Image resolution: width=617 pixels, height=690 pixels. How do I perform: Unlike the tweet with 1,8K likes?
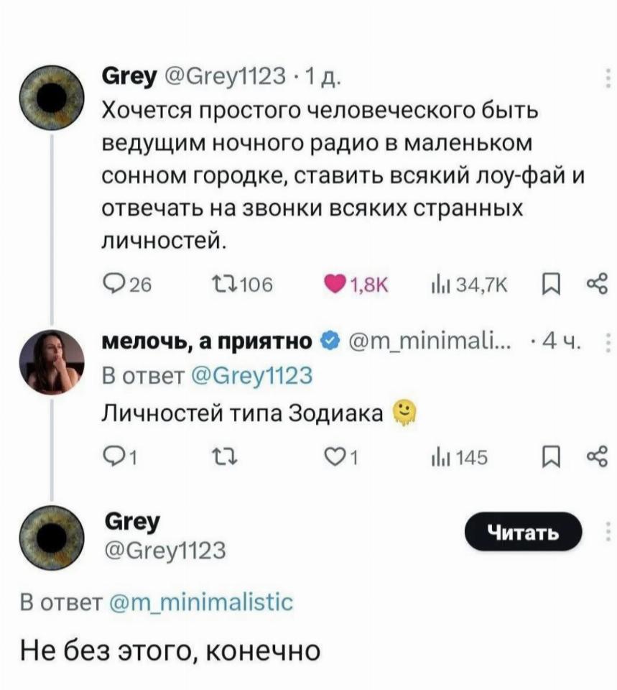click(x=336, y=285)
